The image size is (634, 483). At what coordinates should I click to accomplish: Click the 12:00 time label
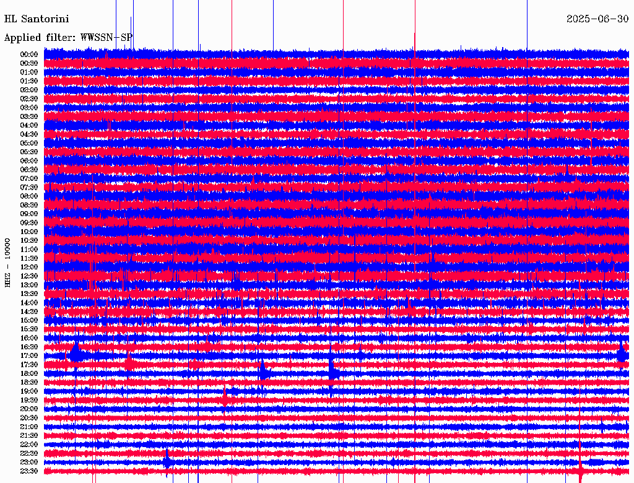click(x=29, y=268)
